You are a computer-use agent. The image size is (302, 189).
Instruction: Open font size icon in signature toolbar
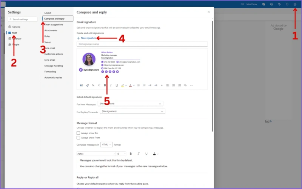pyautogui.click(x=93, y=85)
